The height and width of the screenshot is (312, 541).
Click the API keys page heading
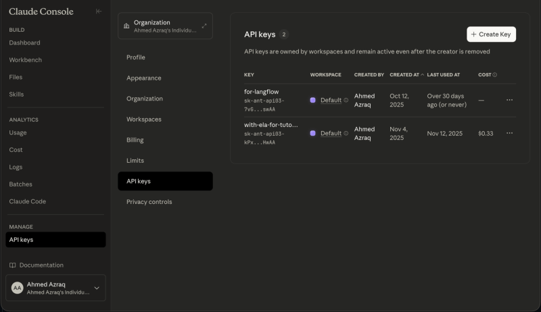(260, 34)
